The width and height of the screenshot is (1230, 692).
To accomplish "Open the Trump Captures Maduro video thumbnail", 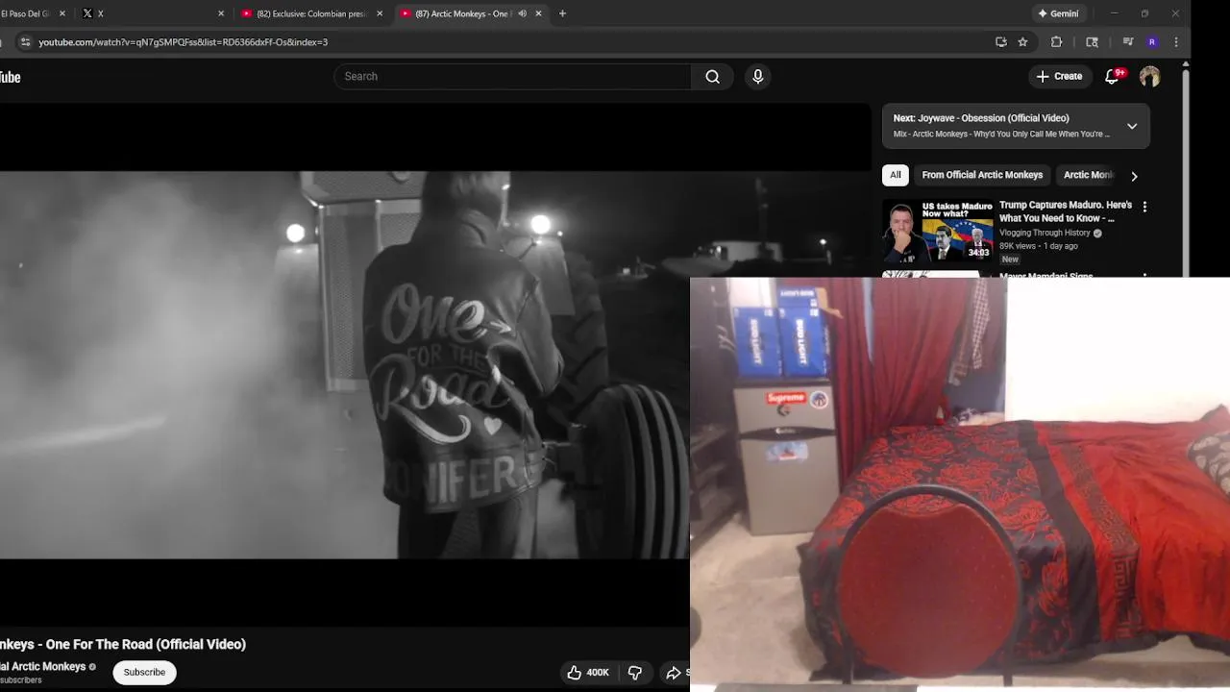I will coord(938,231).
